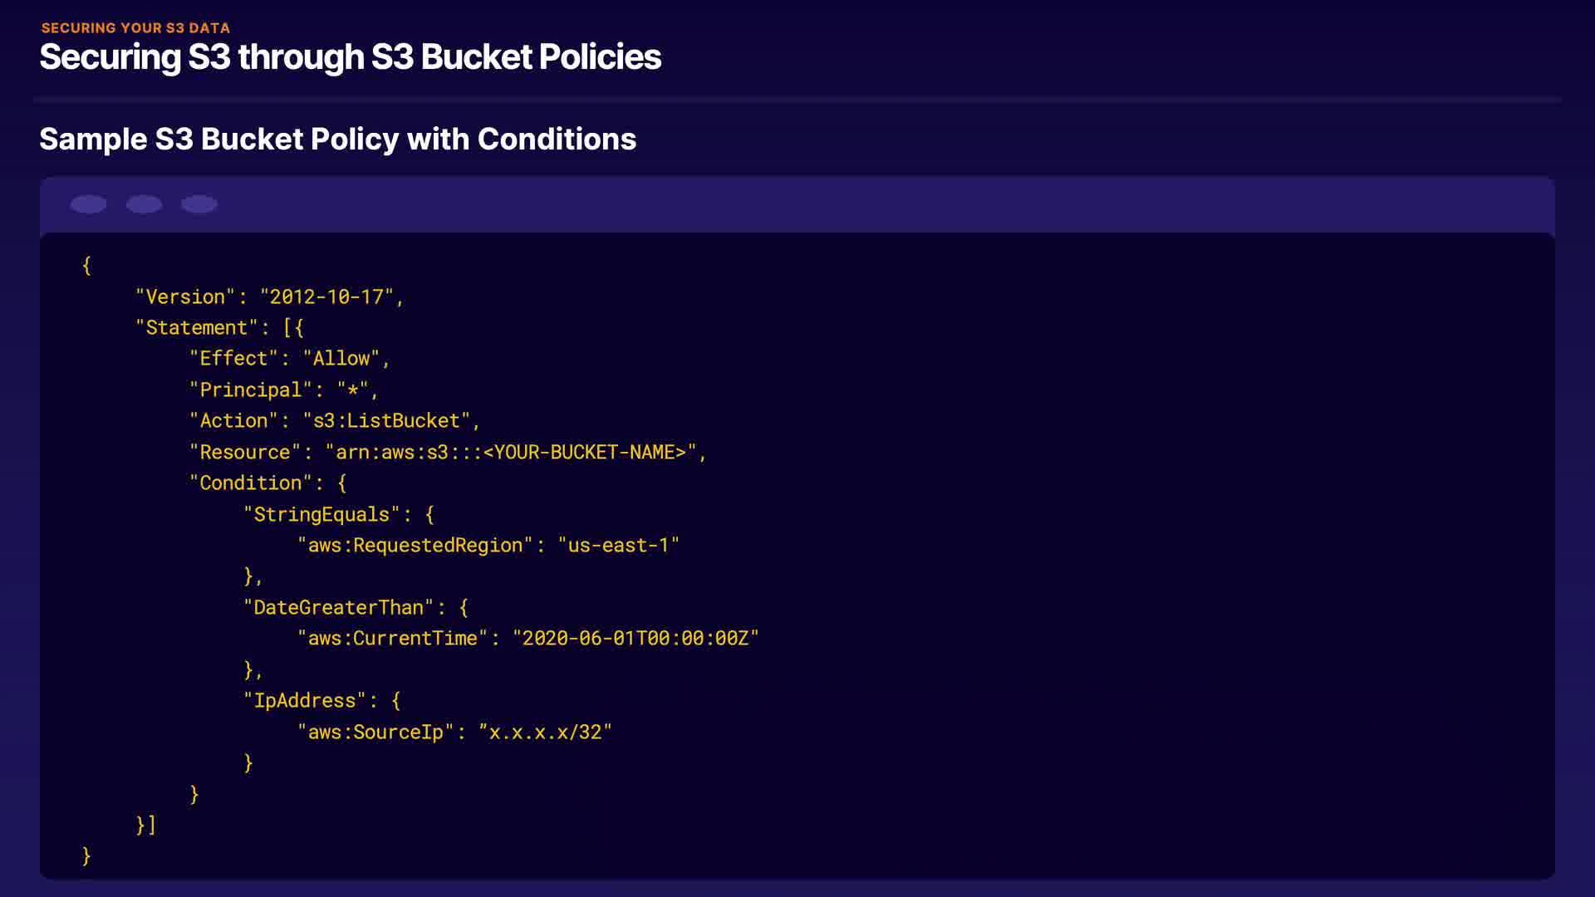Click the "us-east-1" region value
Image resolution: width=1595 pixels, height=897 pixels.
point(618,546)
